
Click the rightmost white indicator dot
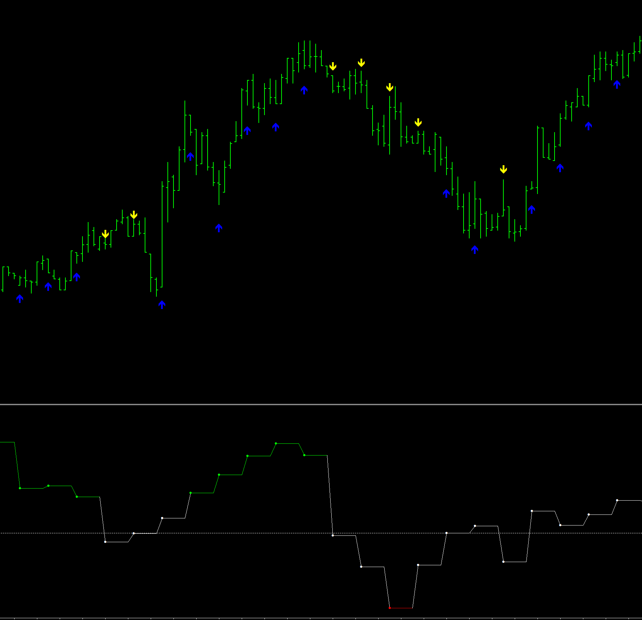tap(617, 500)
